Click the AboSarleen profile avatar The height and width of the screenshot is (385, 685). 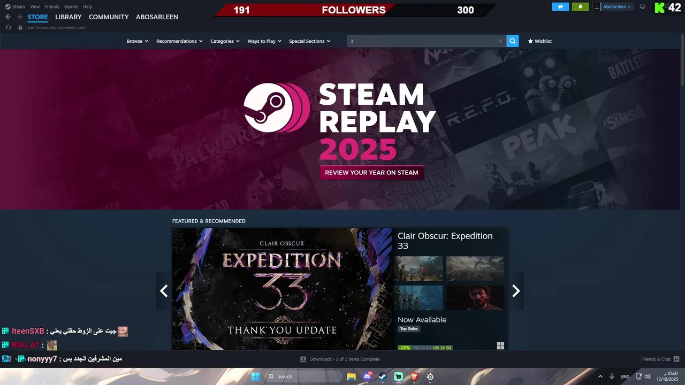coord(597,7)
